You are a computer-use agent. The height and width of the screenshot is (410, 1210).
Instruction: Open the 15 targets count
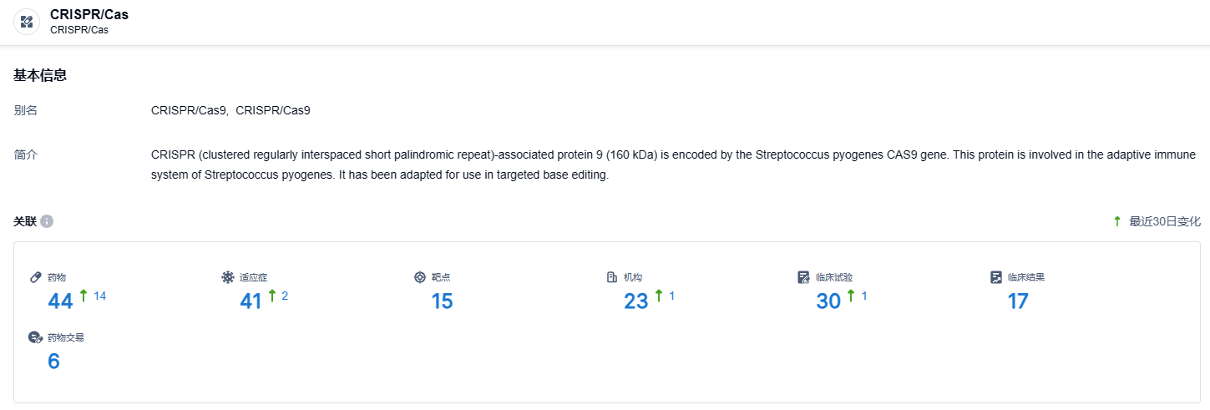tap(442, 301)
